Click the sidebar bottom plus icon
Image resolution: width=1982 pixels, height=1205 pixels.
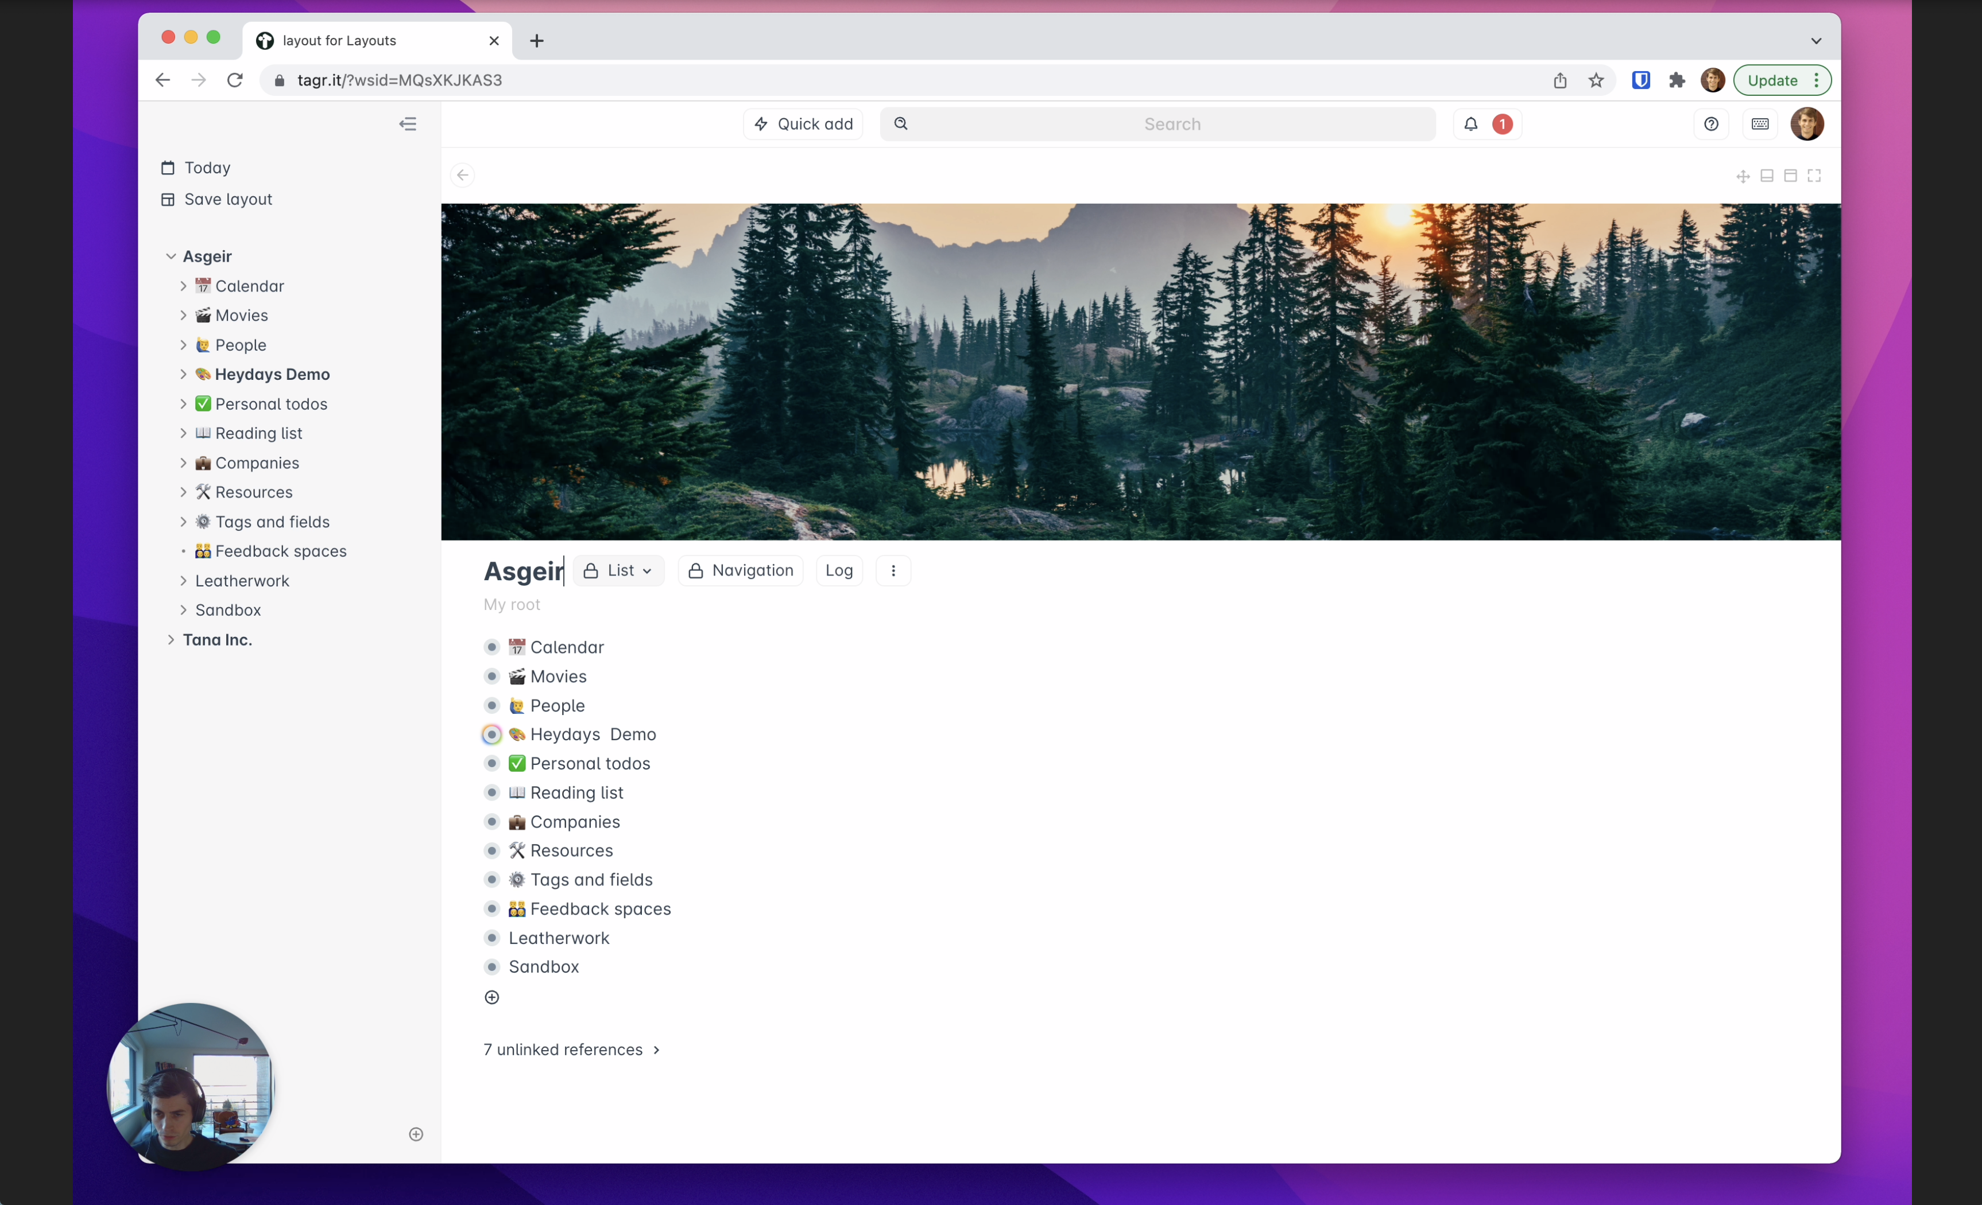(416, 1134)
